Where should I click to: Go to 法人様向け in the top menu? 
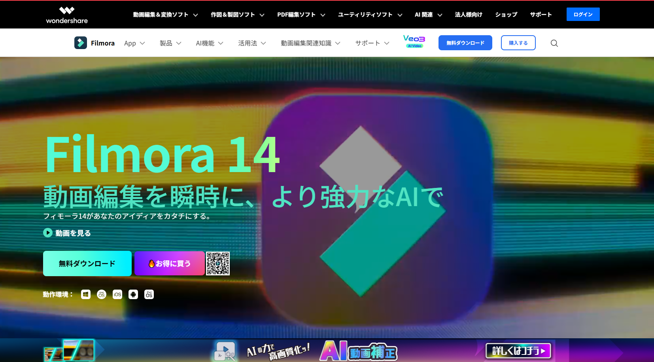point(469,15)
